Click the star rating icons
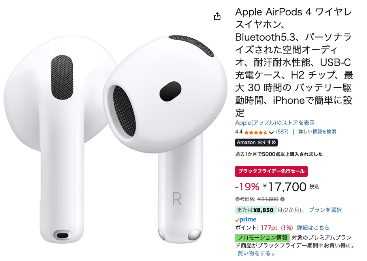The height and width of the screenshot is (261, 367). (x=256, y=132)
